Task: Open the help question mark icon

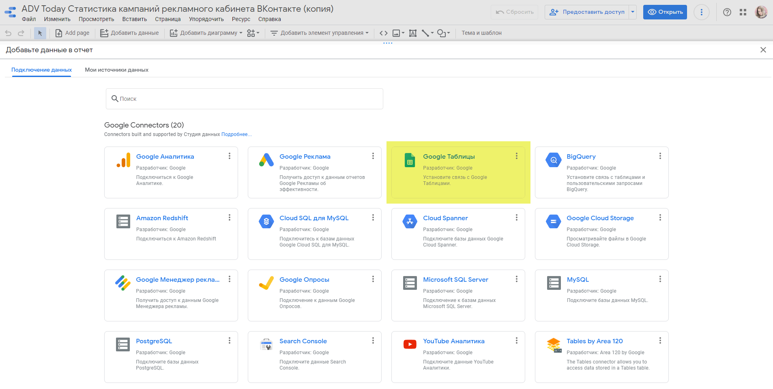Action: [727, 12]
